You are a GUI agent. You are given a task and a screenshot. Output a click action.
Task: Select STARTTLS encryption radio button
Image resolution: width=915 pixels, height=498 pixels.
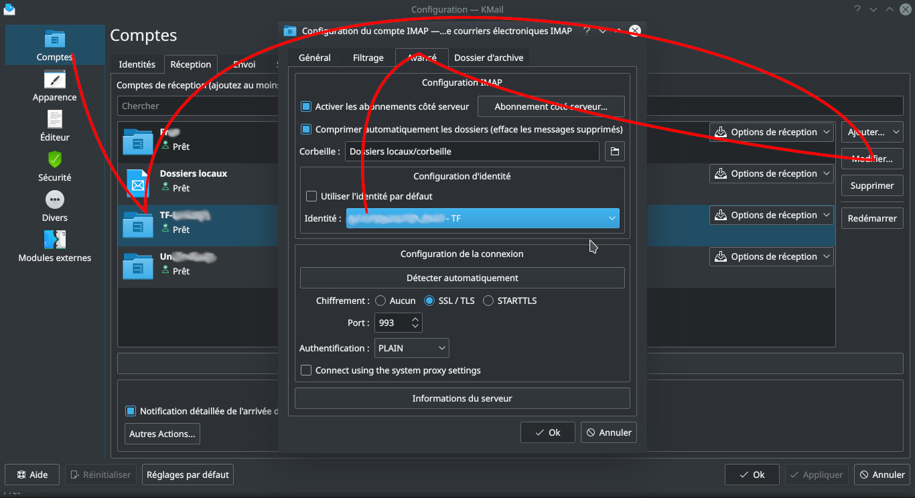488,301
